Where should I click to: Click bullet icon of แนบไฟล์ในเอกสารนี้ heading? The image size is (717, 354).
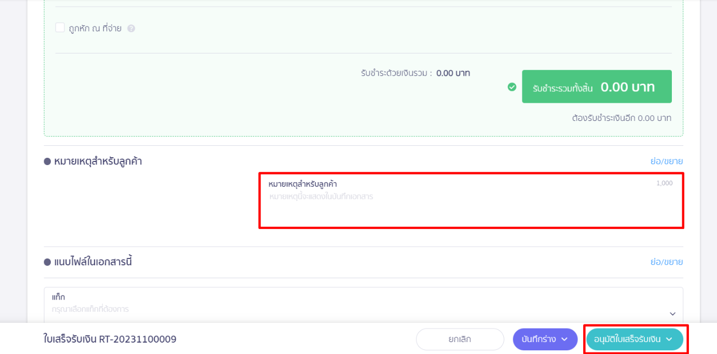[x=47, y=262]
